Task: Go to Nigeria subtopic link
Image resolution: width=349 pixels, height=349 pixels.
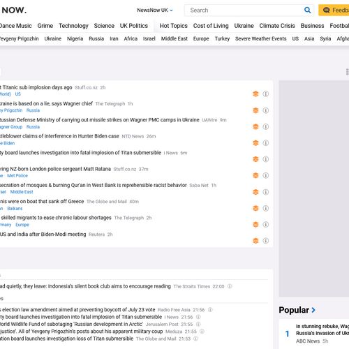Action: (x=75, y=38)
